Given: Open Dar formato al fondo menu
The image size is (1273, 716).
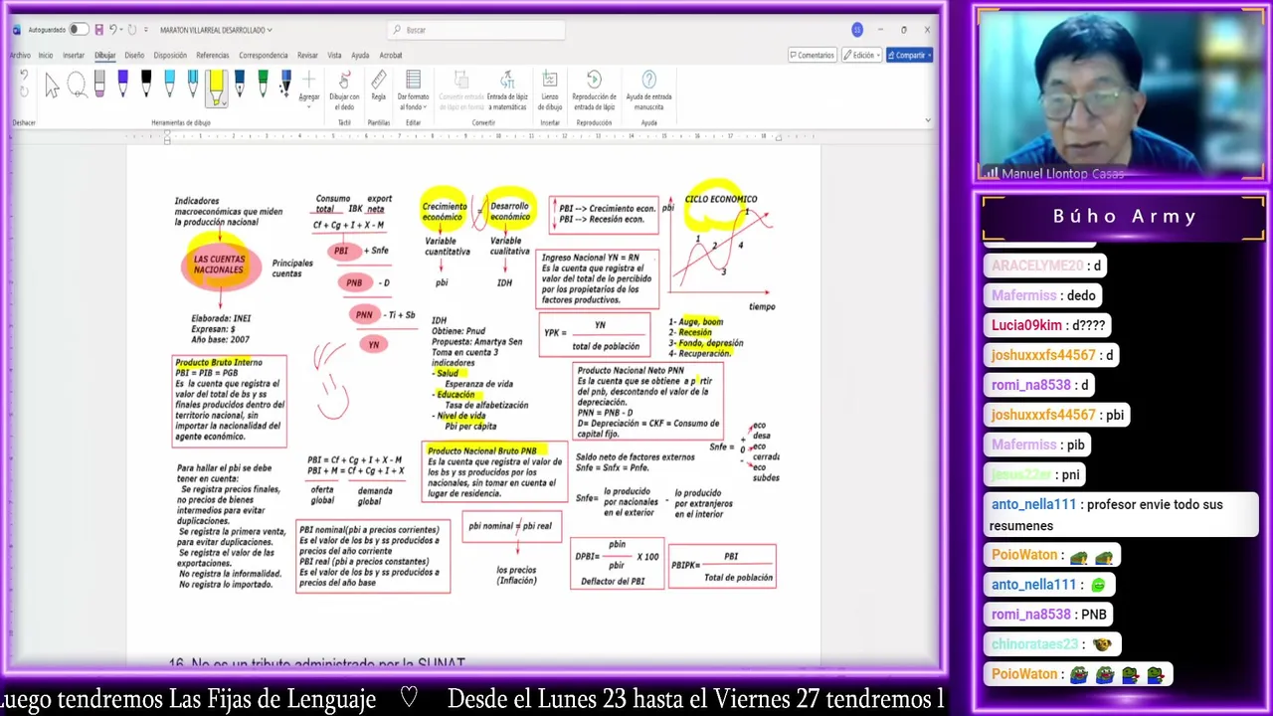Looking at the screenshot, I should click(413, 90).
